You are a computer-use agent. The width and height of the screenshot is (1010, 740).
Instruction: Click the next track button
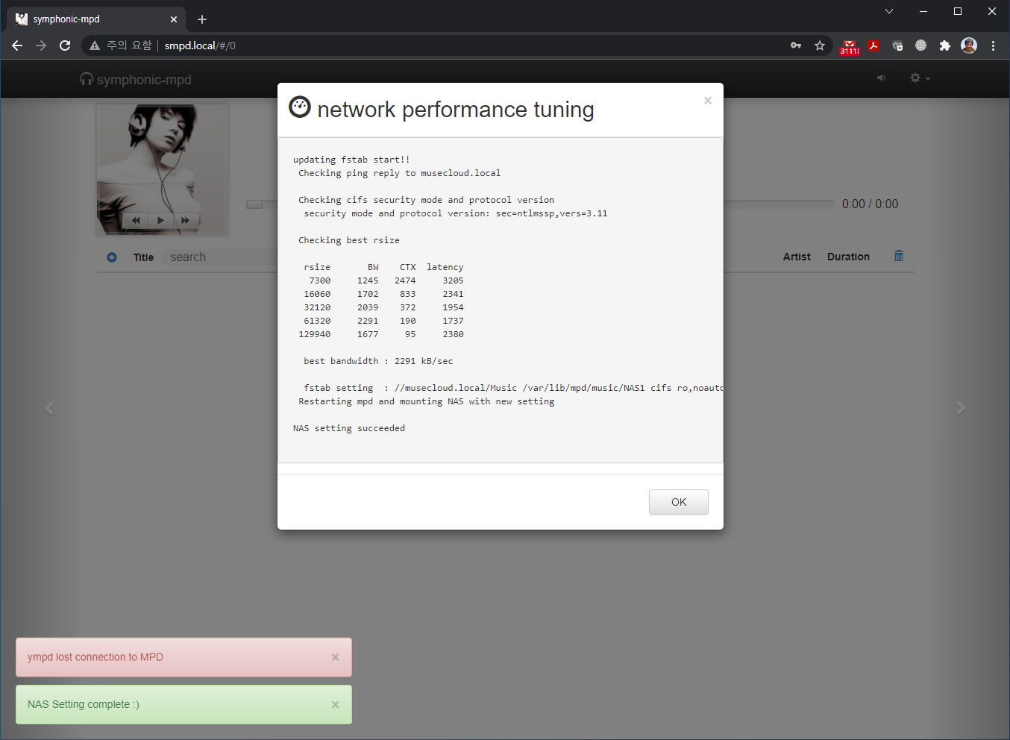(185, 220)
